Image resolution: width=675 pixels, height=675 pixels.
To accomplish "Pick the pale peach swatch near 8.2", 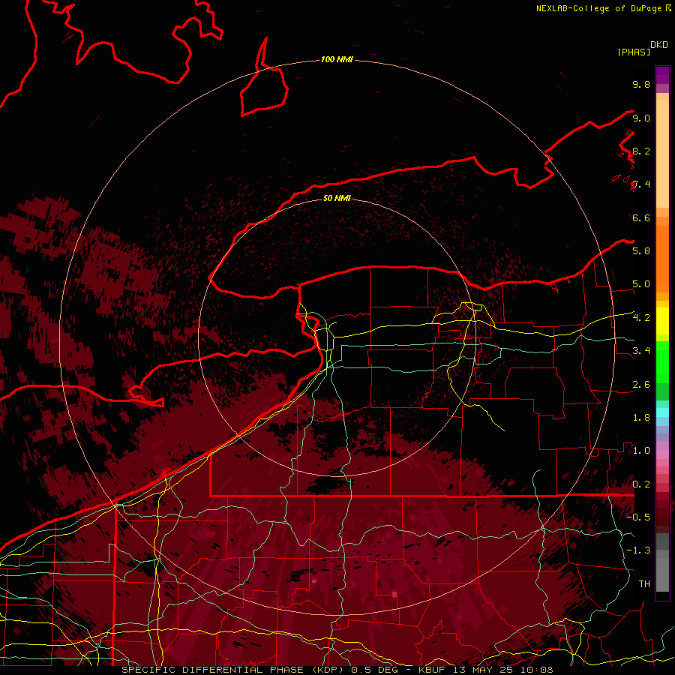I will point(662,154).
